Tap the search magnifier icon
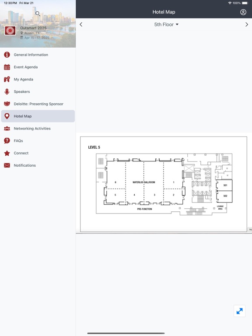The height and width of the screenshot is (336, 252). 38,14
